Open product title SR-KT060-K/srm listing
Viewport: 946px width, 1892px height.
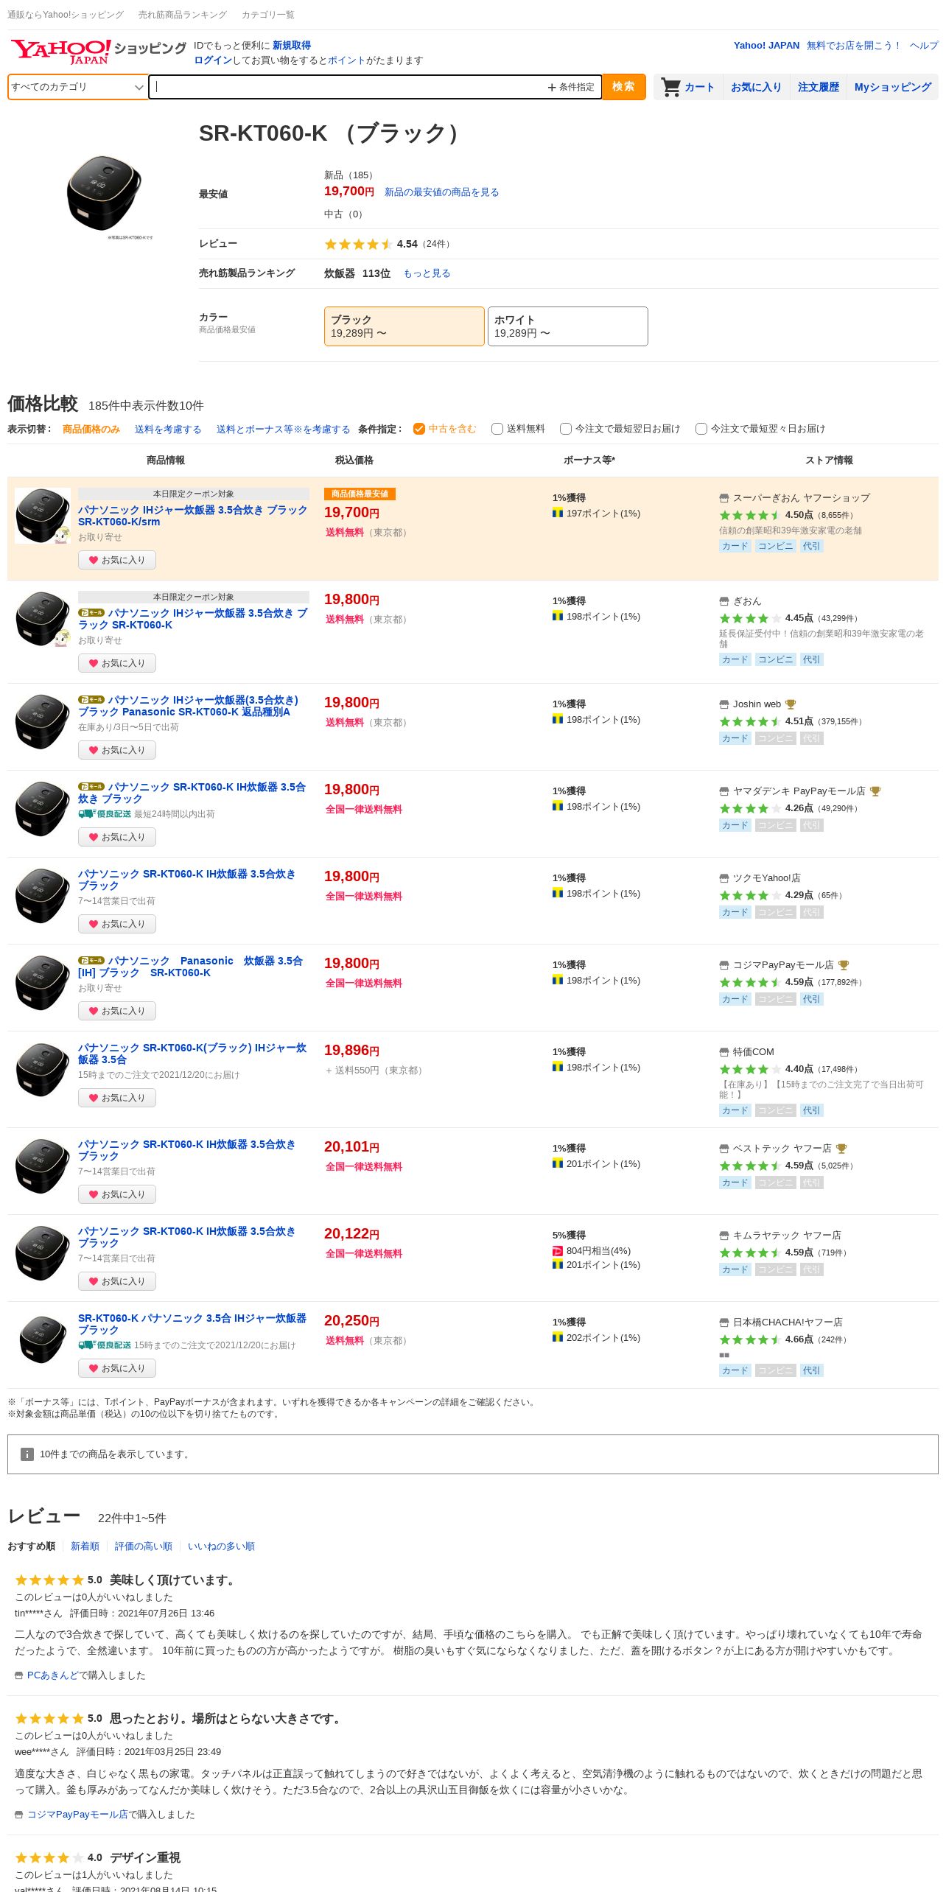click(x=193, y=516)
